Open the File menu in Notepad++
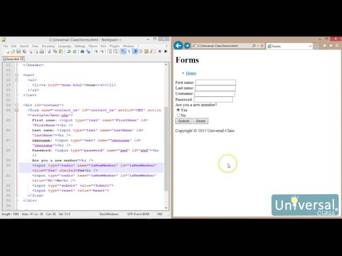Image resolution: width=342 pixels, height=256 pixels. pos(5,46)
